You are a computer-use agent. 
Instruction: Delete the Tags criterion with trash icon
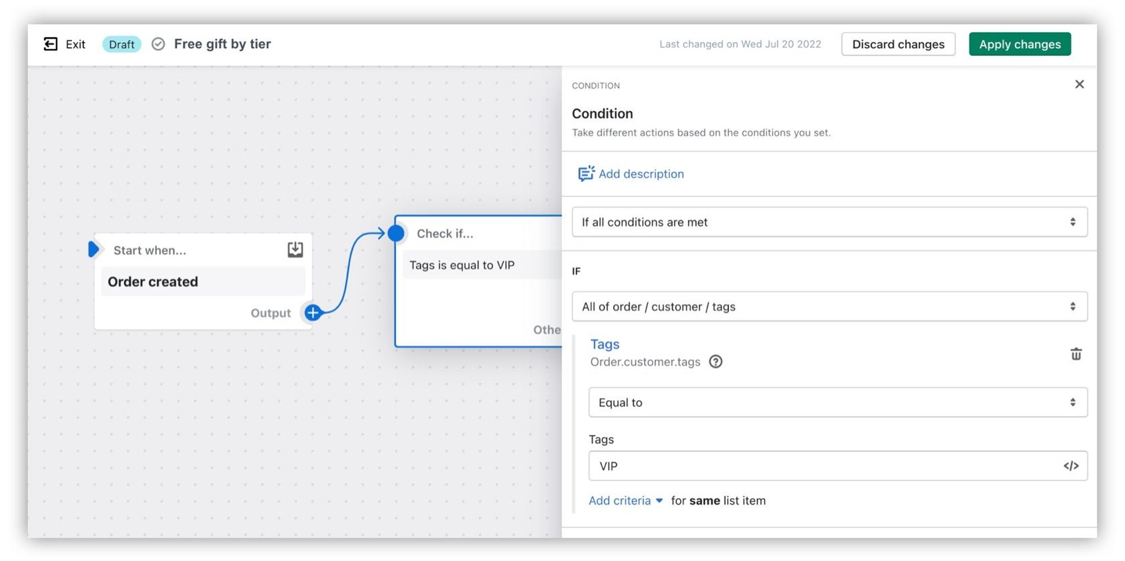[x=1075, y=354]
